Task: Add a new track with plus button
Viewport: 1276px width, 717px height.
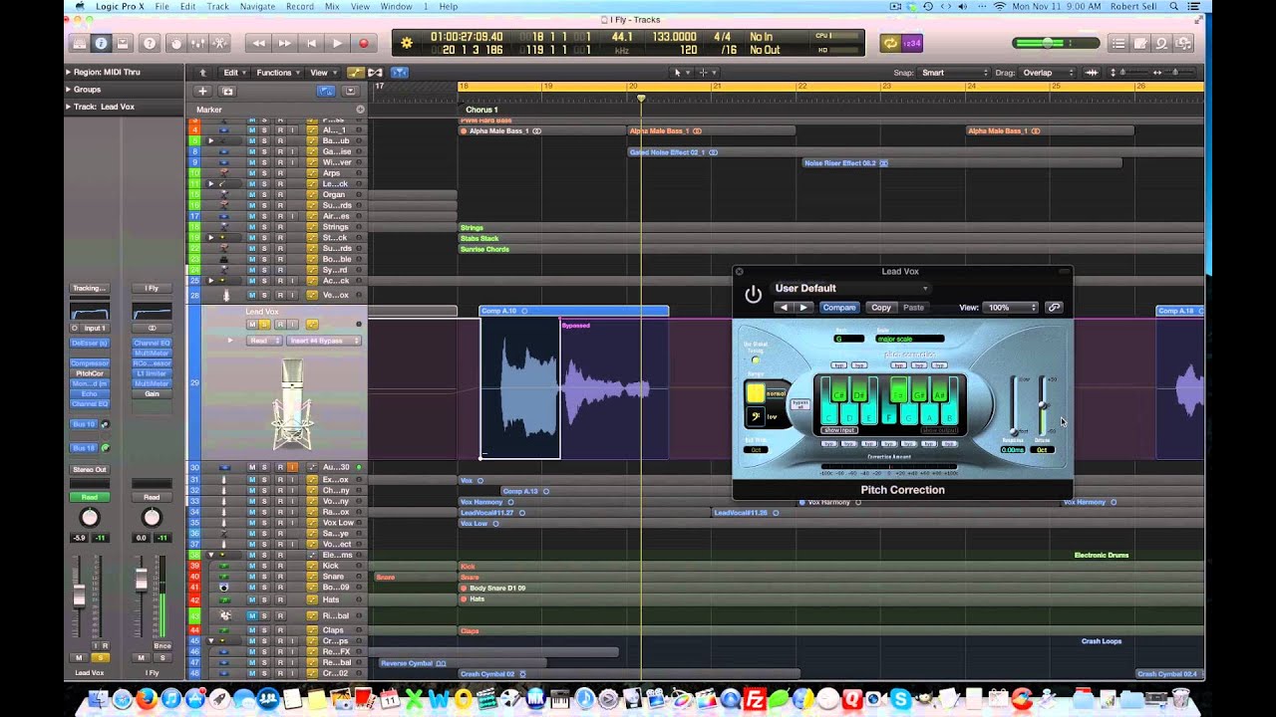Action: (202, 91)
